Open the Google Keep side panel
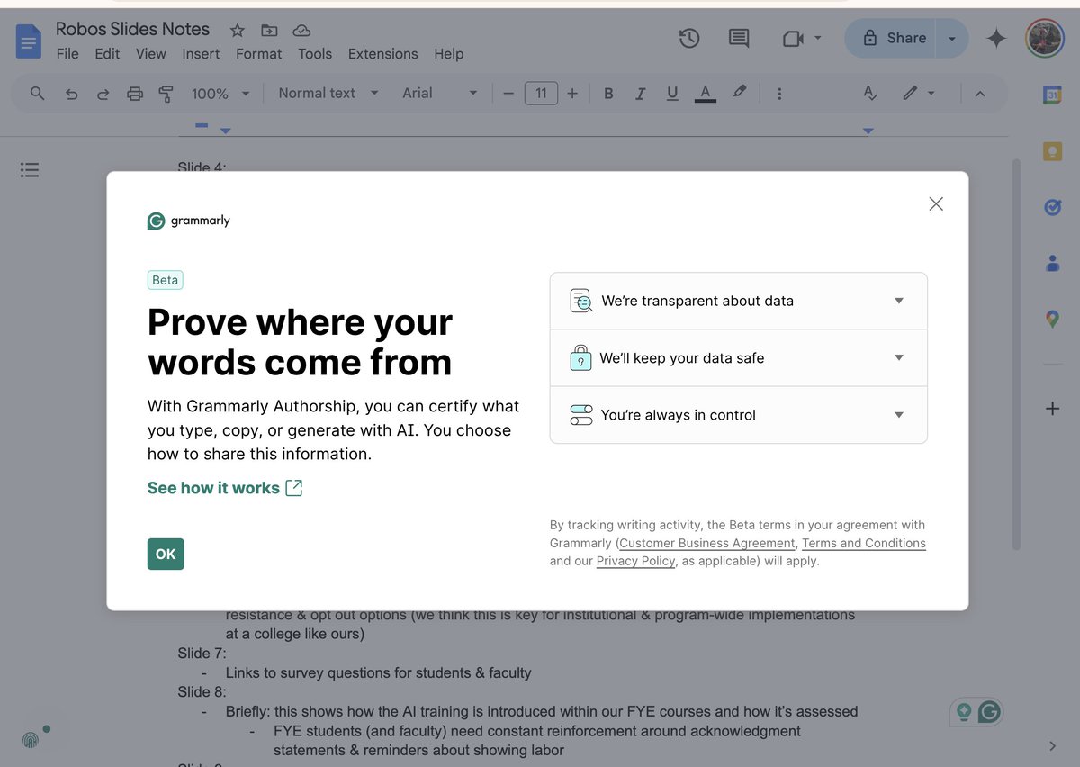The width and height of the screenshot is (1080, 767). pyautogui.click(x=1052, y=150)
